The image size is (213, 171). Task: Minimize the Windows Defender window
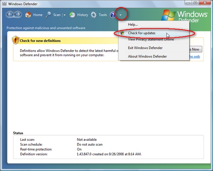point(188,3)
